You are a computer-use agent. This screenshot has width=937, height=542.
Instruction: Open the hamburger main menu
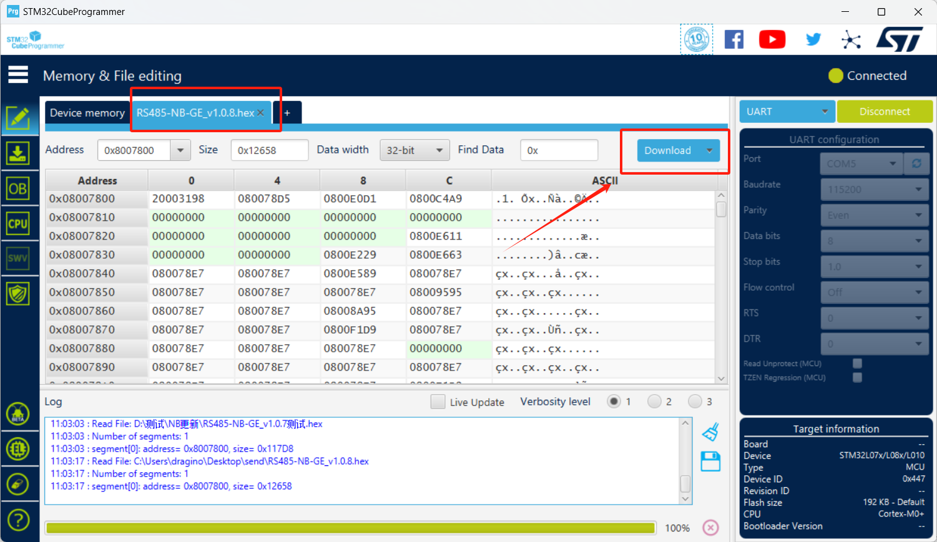18,75
